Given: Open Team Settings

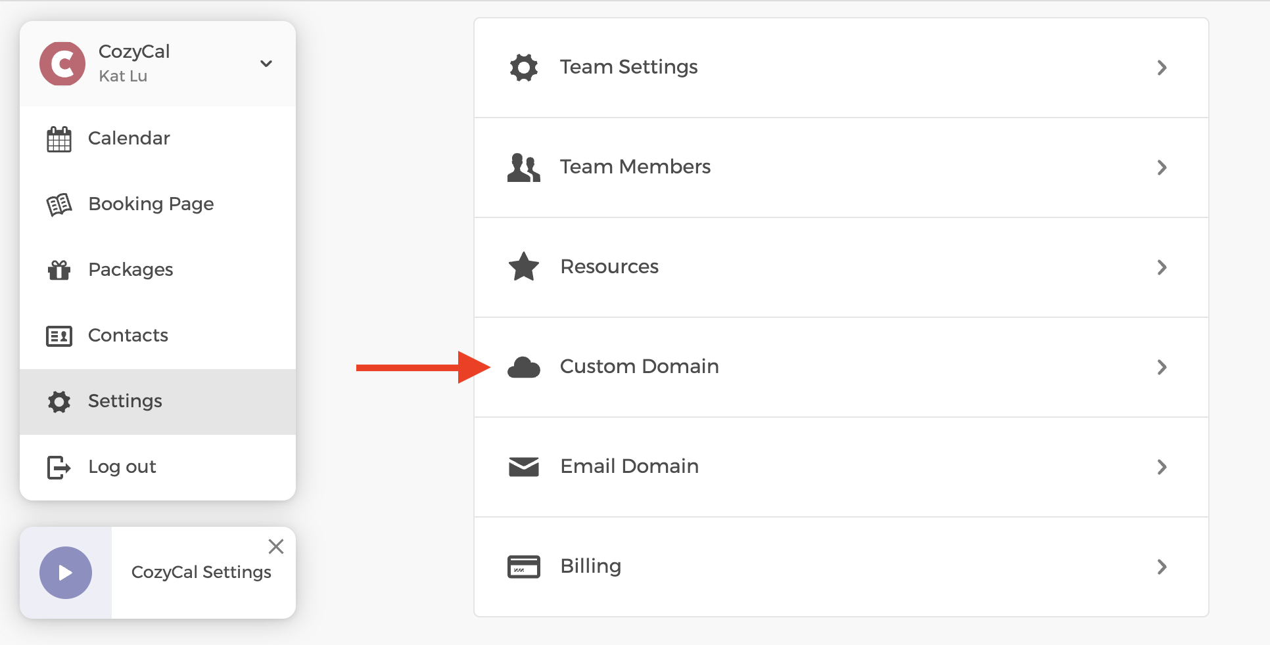Looking at the screenshot, I should (841, 68).
